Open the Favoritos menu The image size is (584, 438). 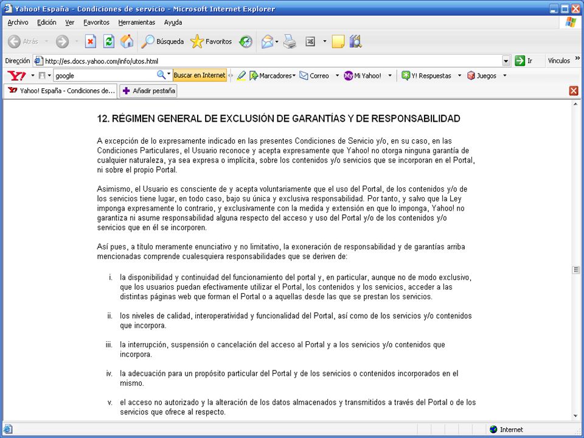97,23
